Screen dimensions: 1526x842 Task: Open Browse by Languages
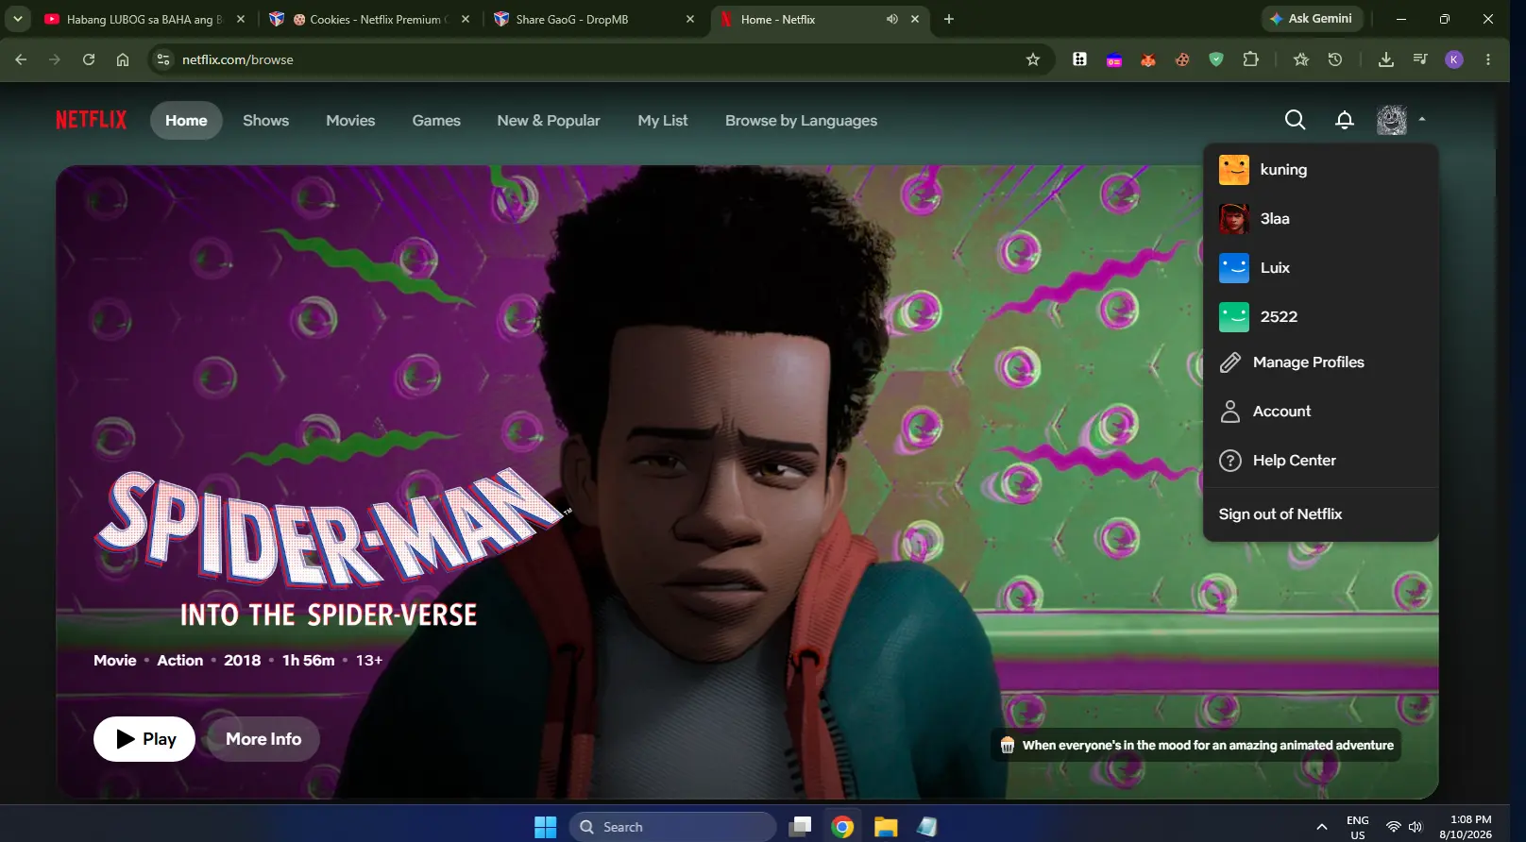(x=801, y=120)
